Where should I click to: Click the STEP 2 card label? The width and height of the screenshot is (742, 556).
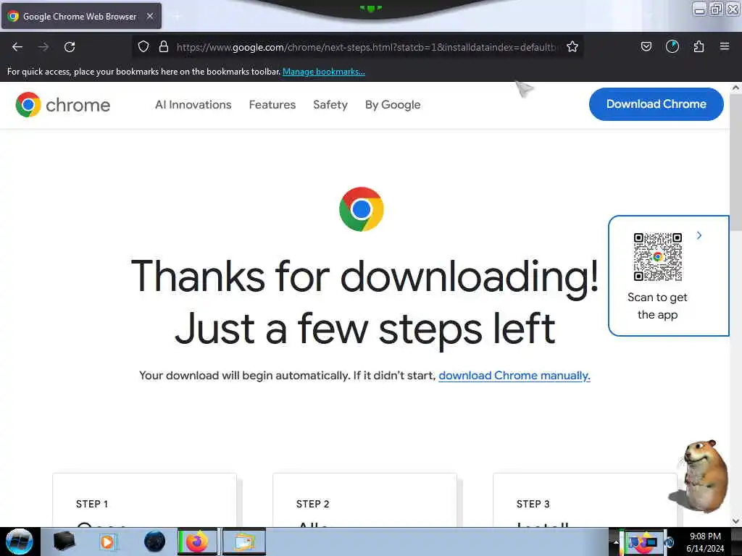(313, 504)
